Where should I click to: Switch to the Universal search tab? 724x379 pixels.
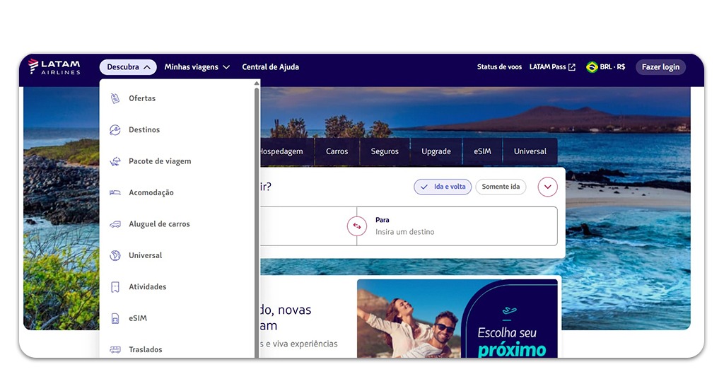pyautogui.click(x=530, y=151)
